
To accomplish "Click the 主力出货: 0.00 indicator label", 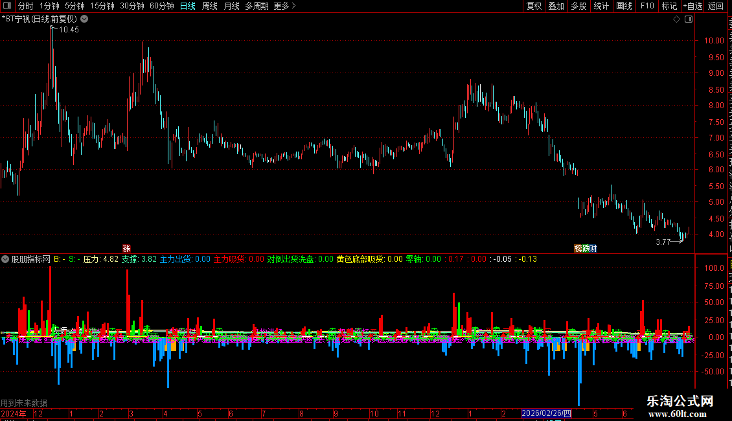I will [x=185, y=259].
